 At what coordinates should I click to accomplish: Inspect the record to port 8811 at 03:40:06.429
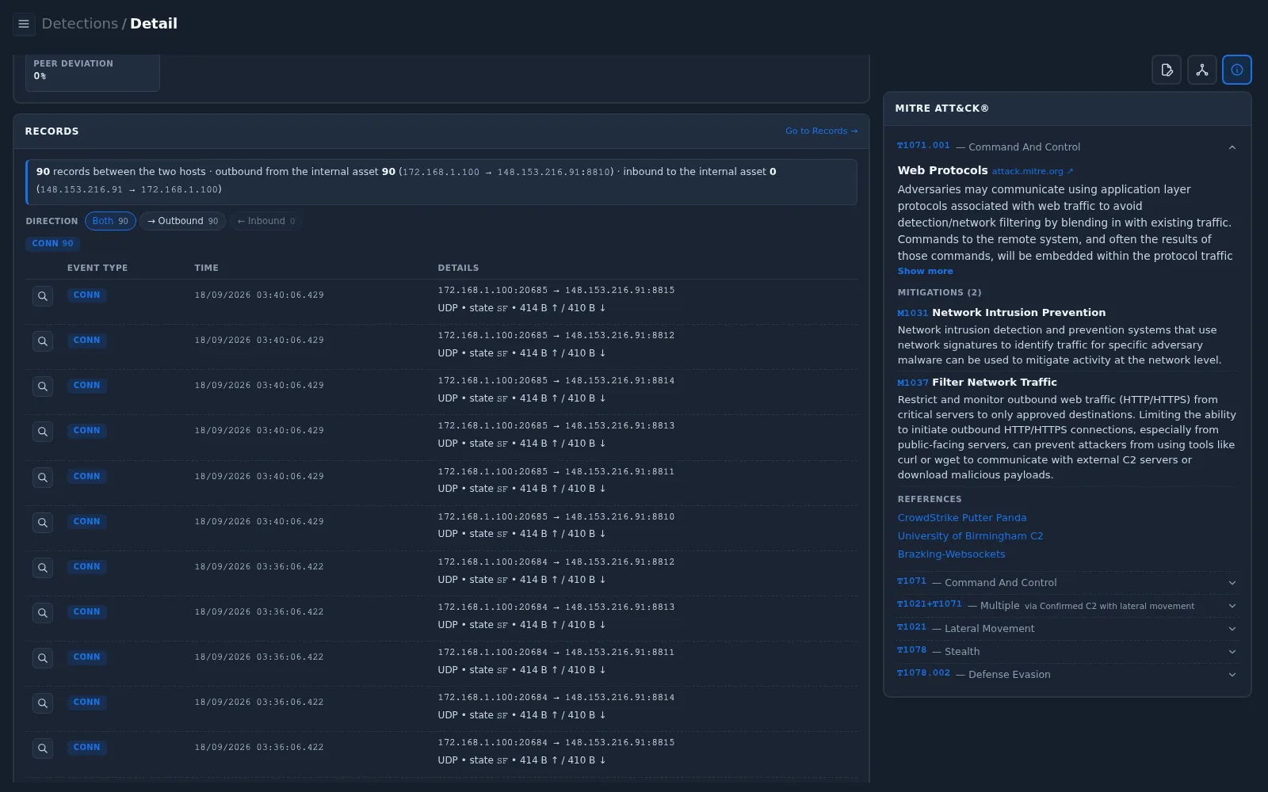point(43,478)
